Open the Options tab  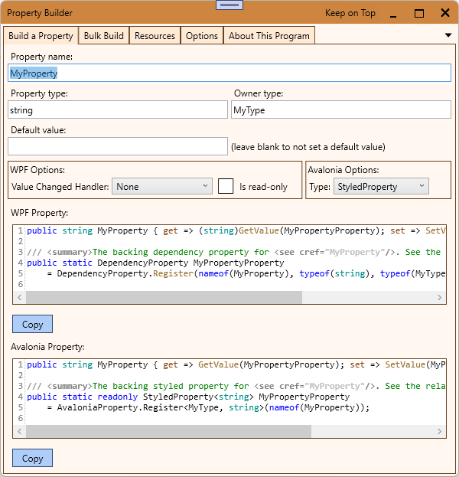(202, 35)
